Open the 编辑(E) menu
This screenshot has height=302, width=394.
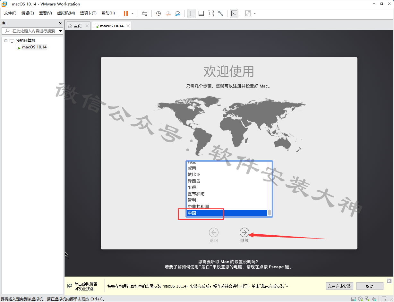(28, 13)
